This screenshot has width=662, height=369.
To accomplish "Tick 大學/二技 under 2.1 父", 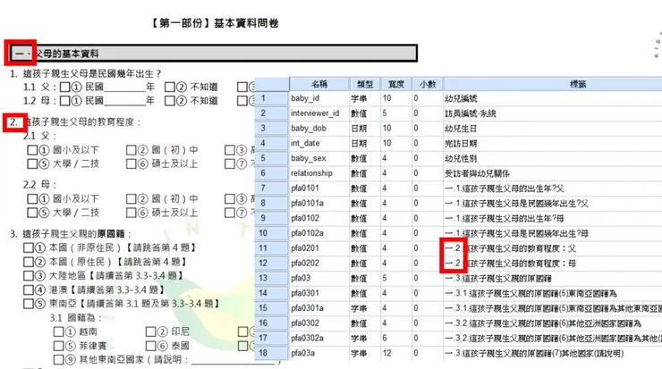I will pos(32,164).
